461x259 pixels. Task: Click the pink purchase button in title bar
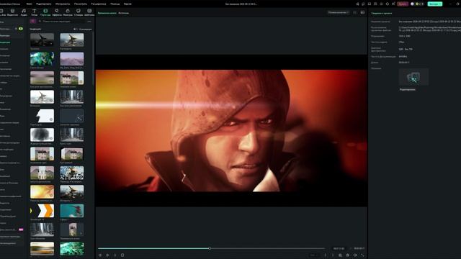coord(403,4)
